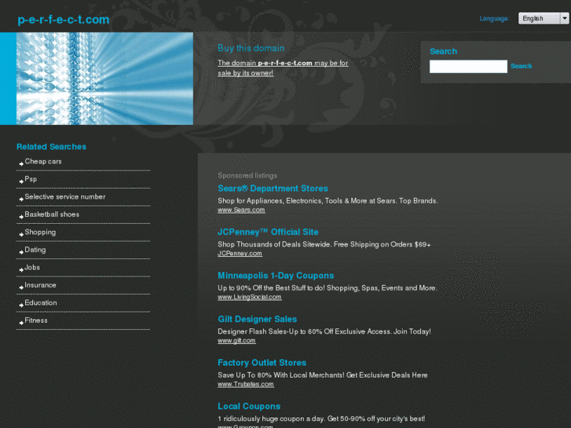571x428 pixels.
Task: Click the arrow icon beside Jobs
Action: click(x=21, y=270)
